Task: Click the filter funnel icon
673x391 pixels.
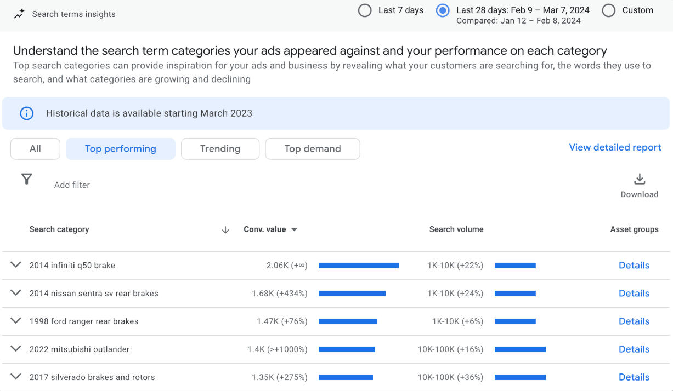Action: (x=26, y=179)
